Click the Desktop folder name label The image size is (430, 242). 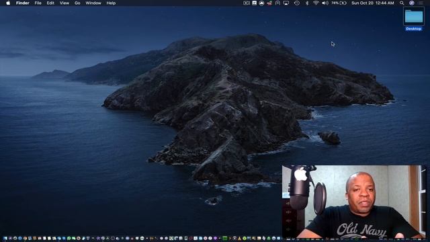click(414, 29)
